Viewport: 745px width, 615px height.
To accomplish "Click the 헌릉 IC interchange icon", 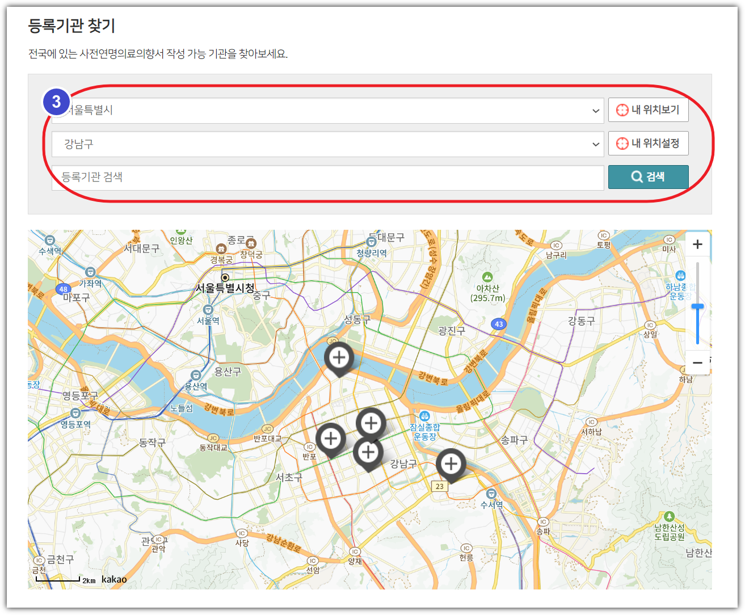I will pos(466,548).
